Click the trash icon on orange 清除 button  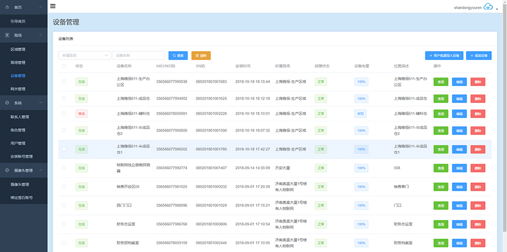click(197, 56)
